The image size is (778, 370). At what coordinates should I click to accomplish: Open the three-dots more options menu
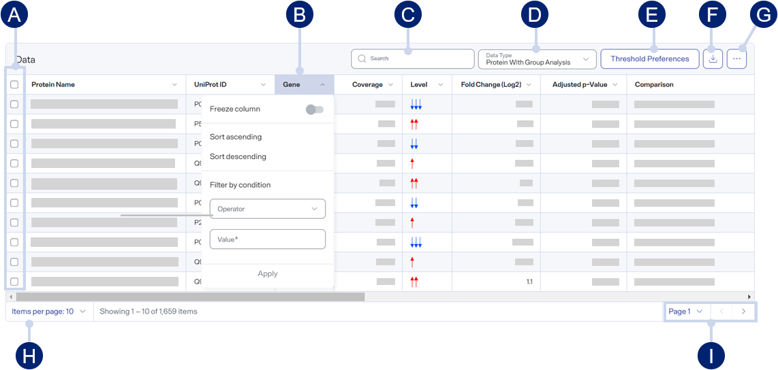pyautogui.click(x=737, y=58)
